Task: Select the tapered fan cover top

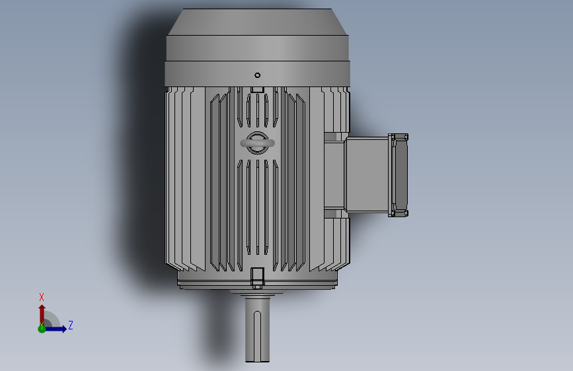Action: pos(257,22)
